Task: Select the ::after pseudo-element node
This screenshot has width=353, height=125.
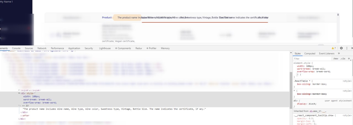Action: coord(25,116)
